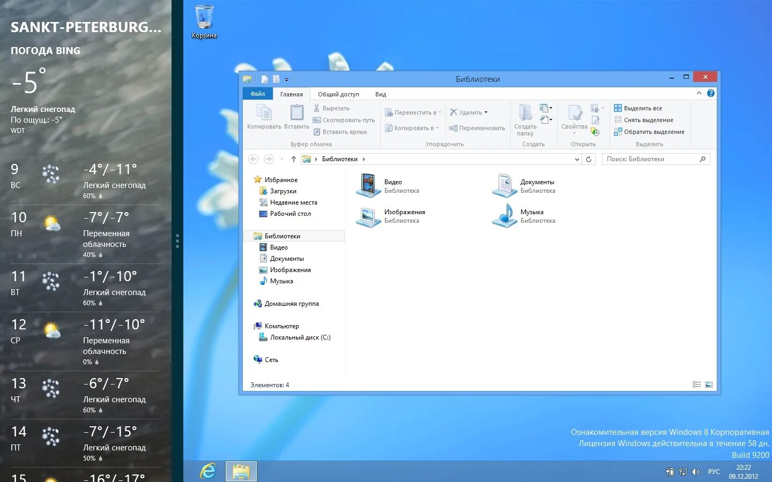Select Рабочий стол in navigation pane
The image size is (772, 482).
click(285, 214)
